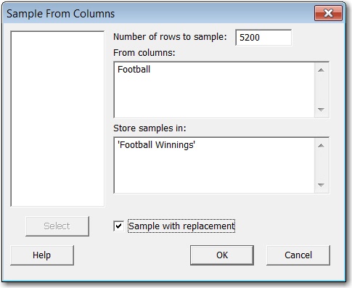Click down arrow of Store samples in box

click(321, 185)
